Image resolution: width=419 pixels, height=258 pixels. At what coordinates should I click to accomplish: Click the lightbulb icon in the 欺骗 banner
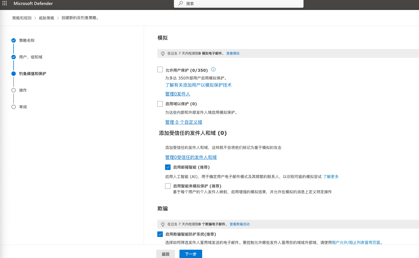(x=163, y=224)
